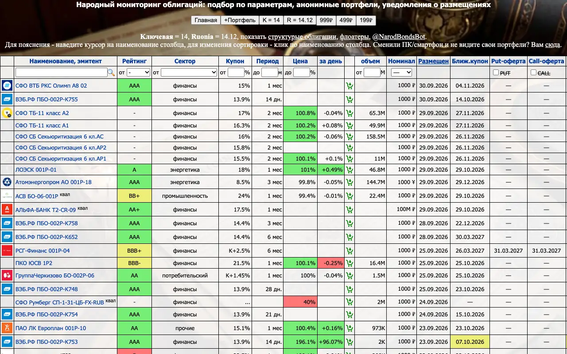Click the АСВ issuer logo
Screen dimensions: 567x354
[x=7, y=196]
